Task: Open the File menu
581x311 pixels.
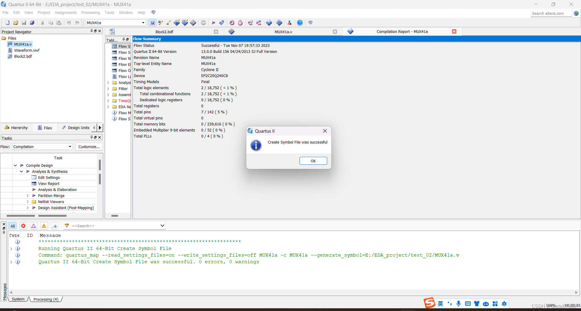Action: pos(5,13)
